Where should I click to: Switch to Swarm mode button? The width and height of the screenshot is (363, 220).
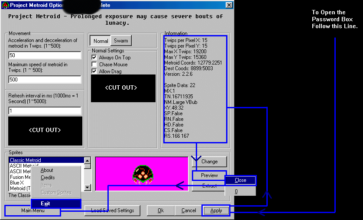[x=121, y=41]
